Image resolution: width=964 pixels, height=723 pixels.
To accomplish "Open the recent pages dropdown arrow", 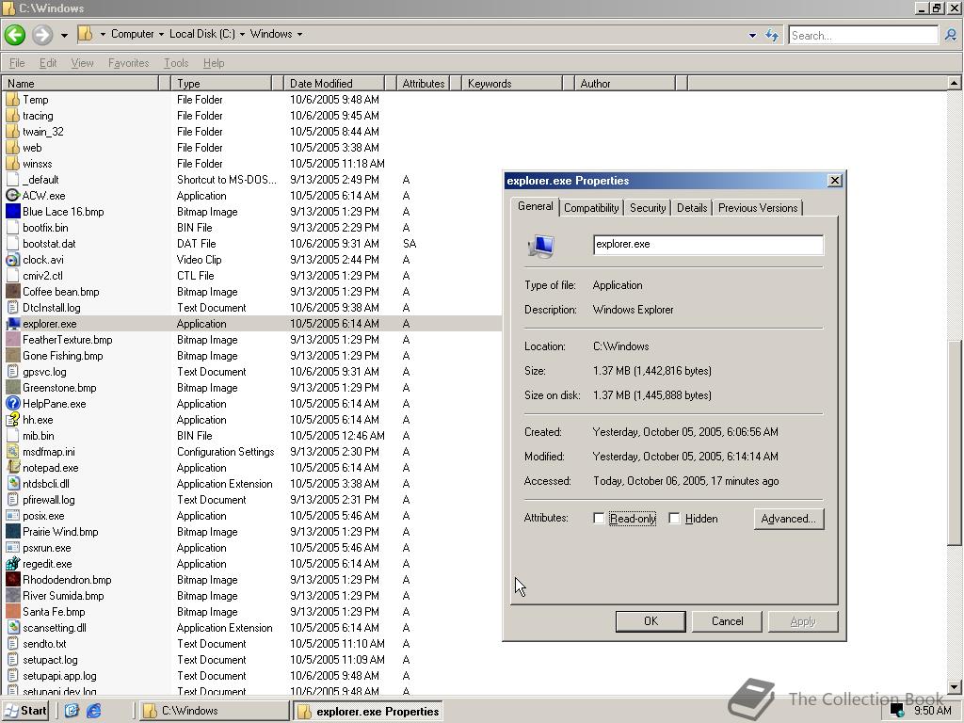I will (64, 35).
